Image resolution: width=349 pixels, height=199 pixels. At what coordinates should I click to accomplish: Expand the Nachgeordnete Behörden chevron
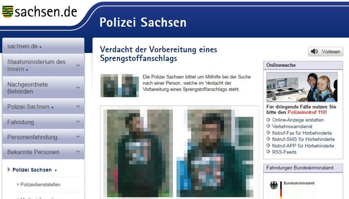78,88
